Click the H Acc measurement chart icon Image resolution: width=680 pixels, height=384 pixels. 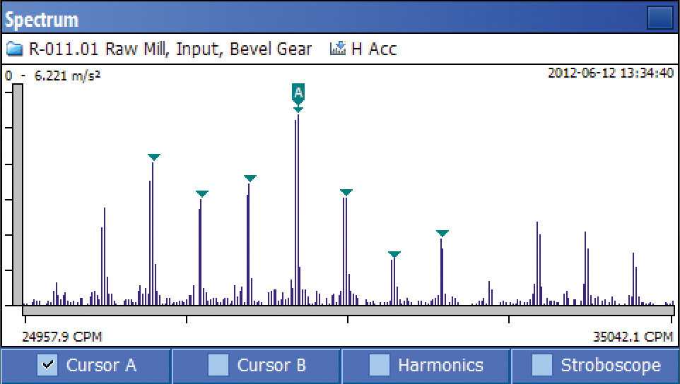click(x=338, y=48)
